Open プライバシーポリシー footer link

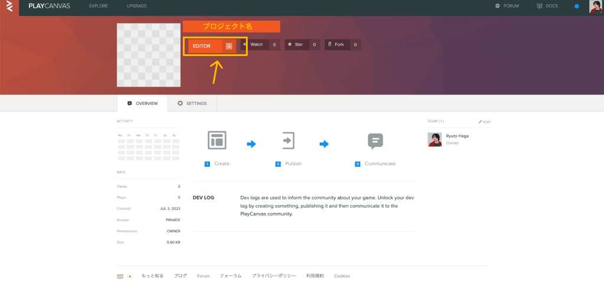pos(274,276)
